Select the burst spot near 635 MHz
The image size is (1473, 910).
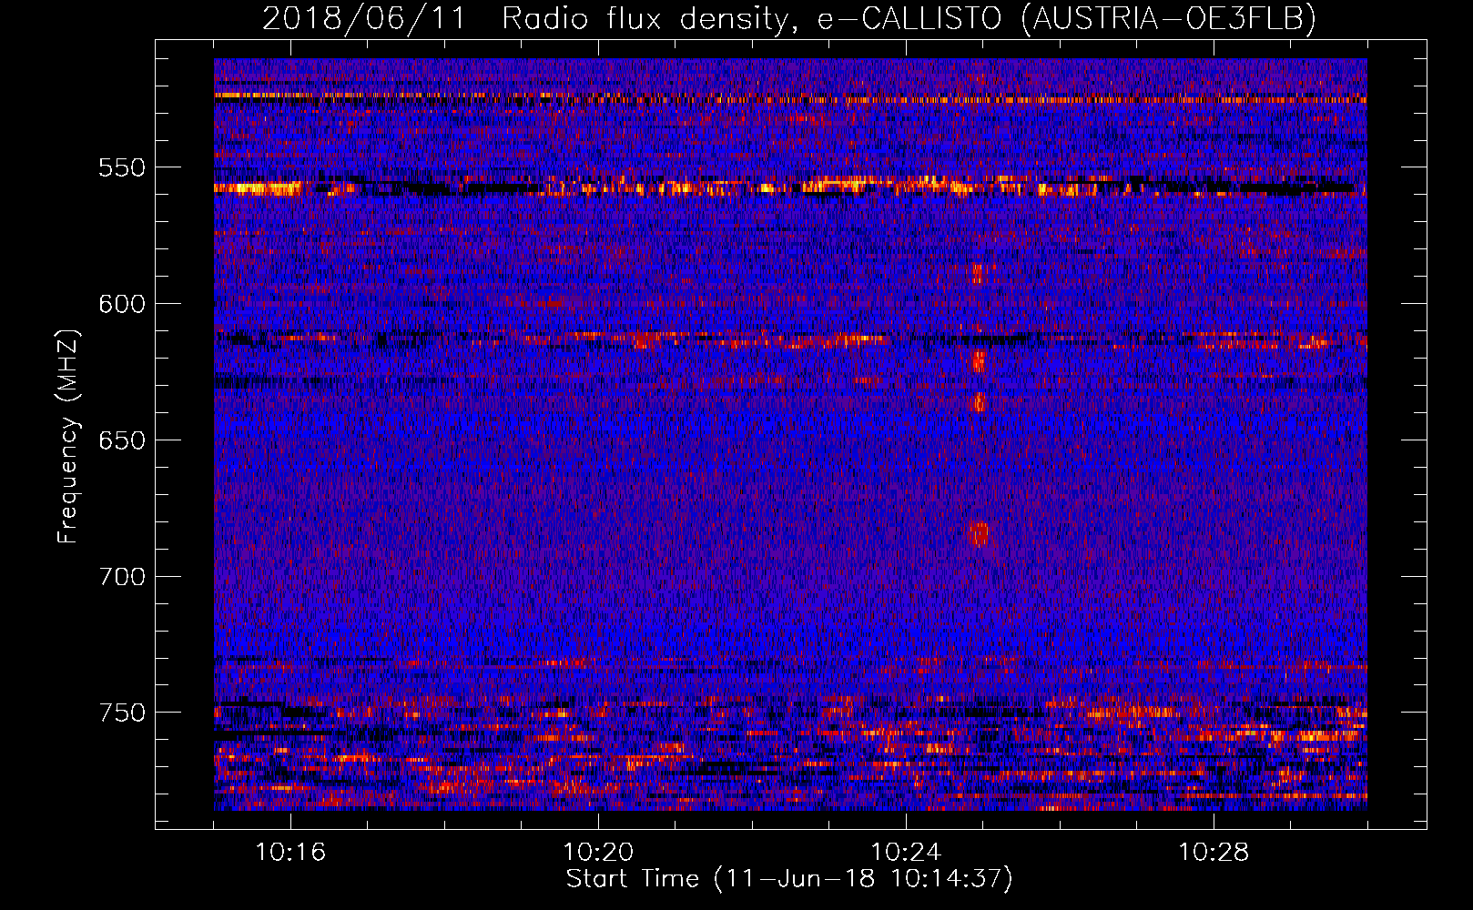pyautogui.click(x=980, y=401)
